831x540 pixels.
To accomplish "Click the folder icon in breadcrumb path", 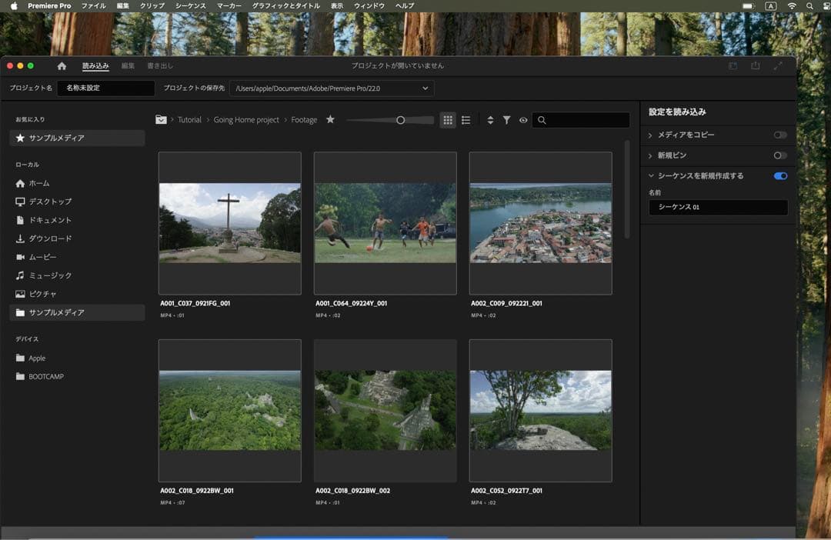I will point(161,120).
